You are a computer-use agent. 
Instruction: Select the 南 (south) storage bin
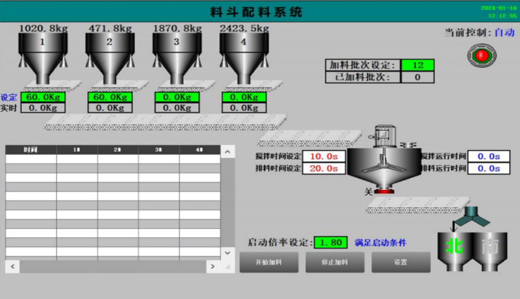[x=491, y=249]
